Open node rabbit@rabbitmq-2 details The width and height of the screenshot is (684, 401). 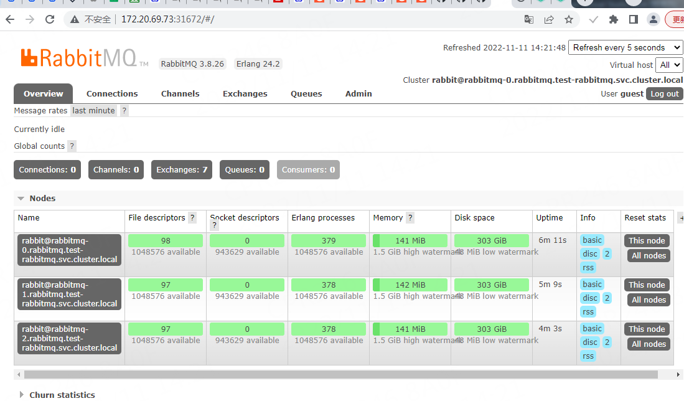69,338
